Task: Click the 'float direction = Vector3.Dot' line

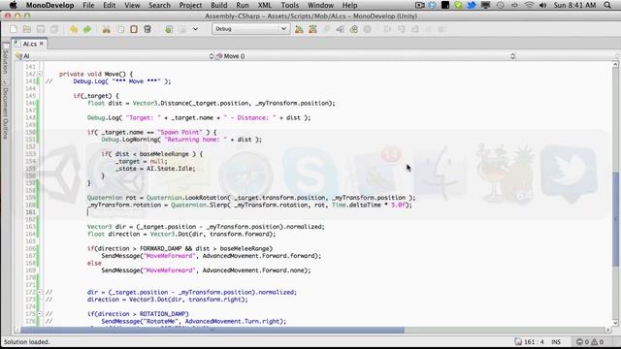Action: [x=181, y=234]
